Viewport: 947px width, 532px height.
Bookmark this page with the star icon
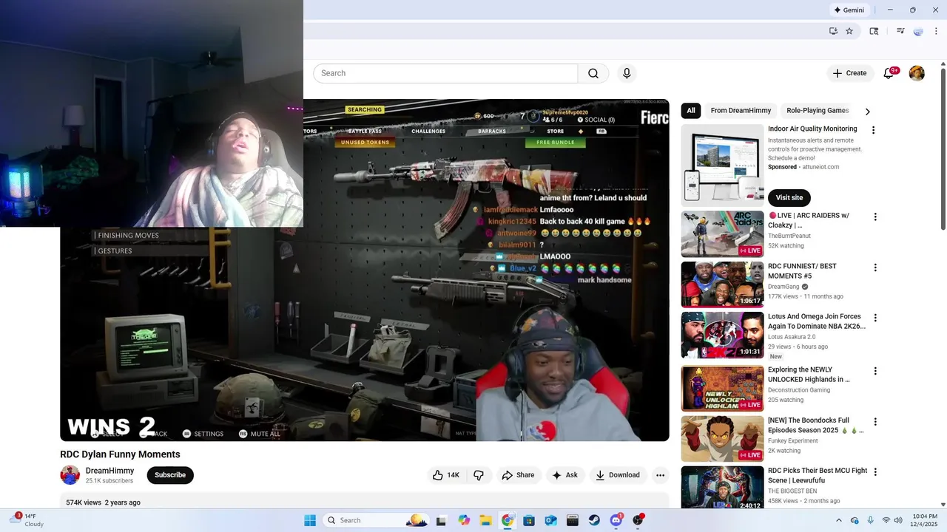(849, 31)
